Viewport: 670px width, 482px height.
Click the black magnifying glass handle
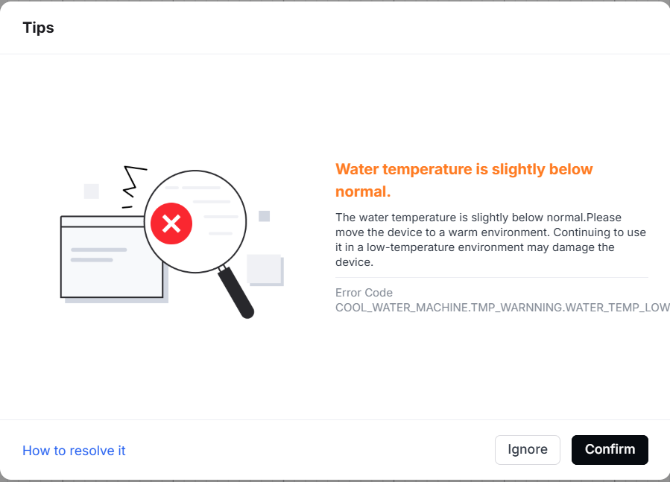tap(236, 292)
